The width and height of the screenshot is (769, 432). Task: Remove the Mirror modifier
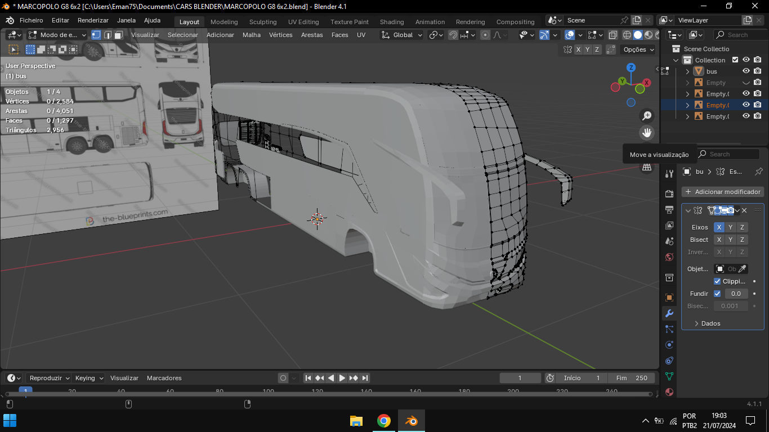tap(744, 210)
